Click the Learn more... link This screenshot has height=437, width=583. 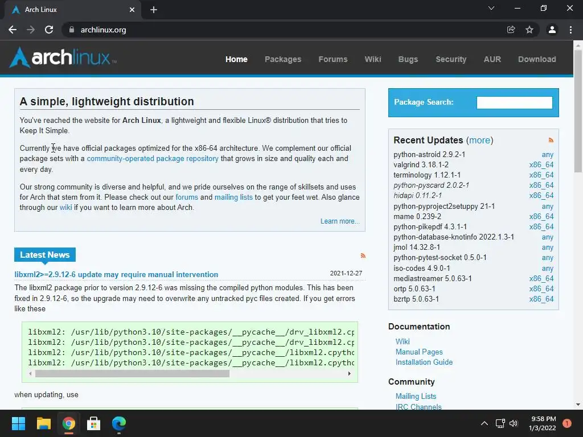[340, 221]
